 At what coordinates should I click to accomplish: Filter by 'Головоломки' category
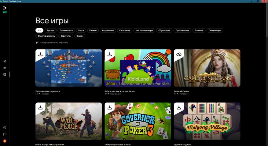coord(66,30)
